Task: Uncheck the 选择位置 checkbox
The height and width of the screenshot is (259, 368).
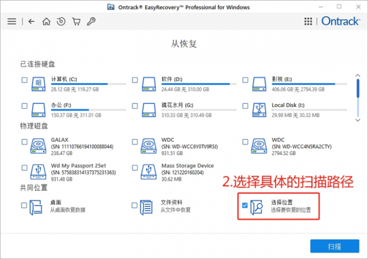Action: [245, 205]
